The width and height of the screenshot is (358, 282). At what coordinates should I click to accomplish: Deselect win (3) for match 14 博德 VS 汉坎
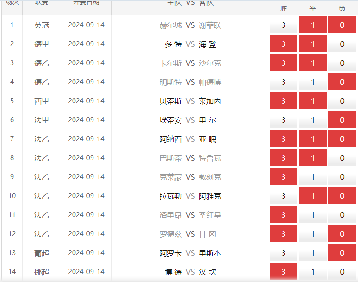click(284, 271)
